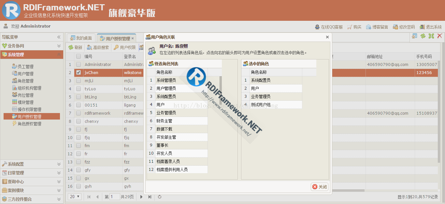Click the 模块管理 grid icon
This screenshot has width=445, height=204.
pos(14,102)
